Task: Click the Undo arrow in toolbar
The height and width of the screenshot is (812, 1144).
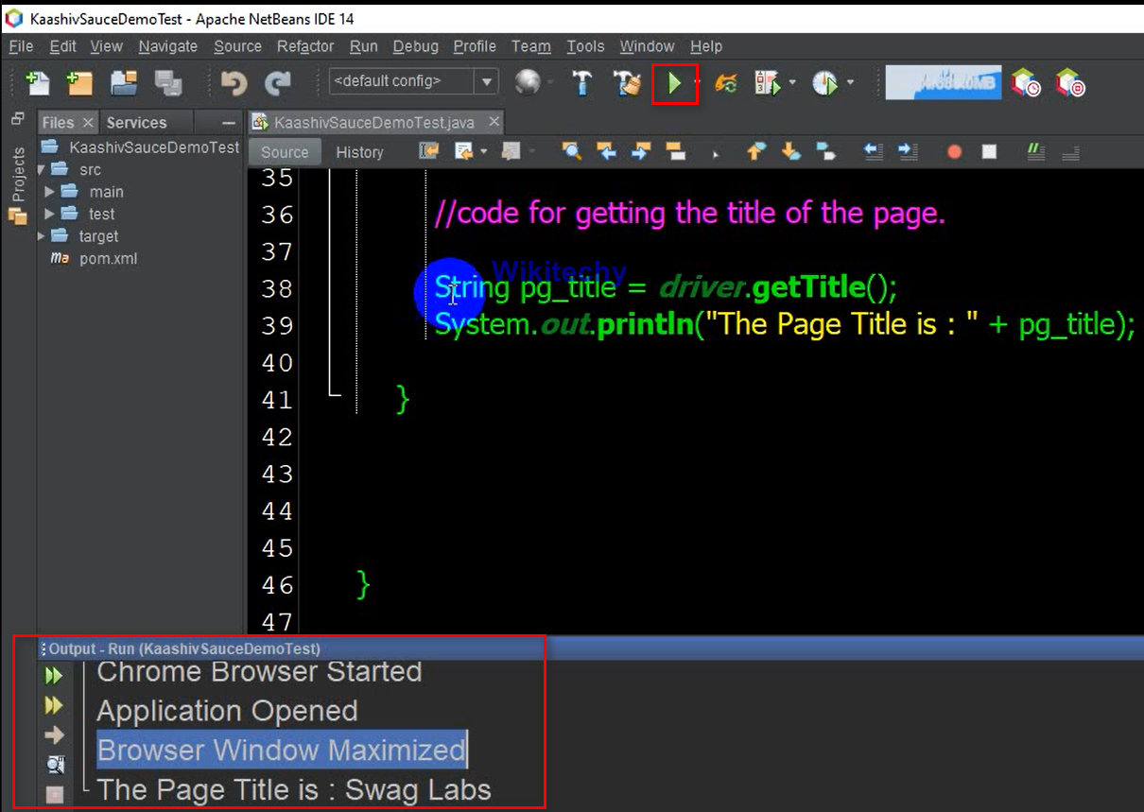Action: click(x=233, y=84)
